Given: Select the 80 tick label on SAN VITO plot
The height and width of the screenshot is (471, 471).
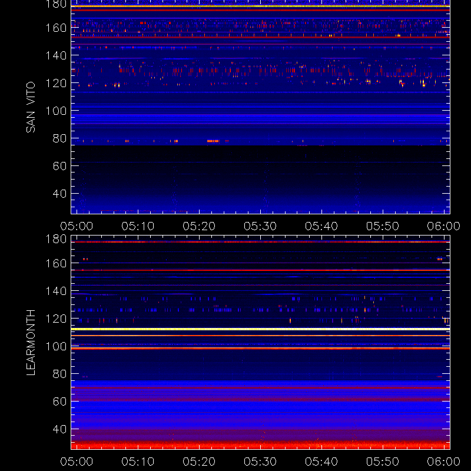Looking at the screenshot, I should pyautogui.click(x=59, y=138).
